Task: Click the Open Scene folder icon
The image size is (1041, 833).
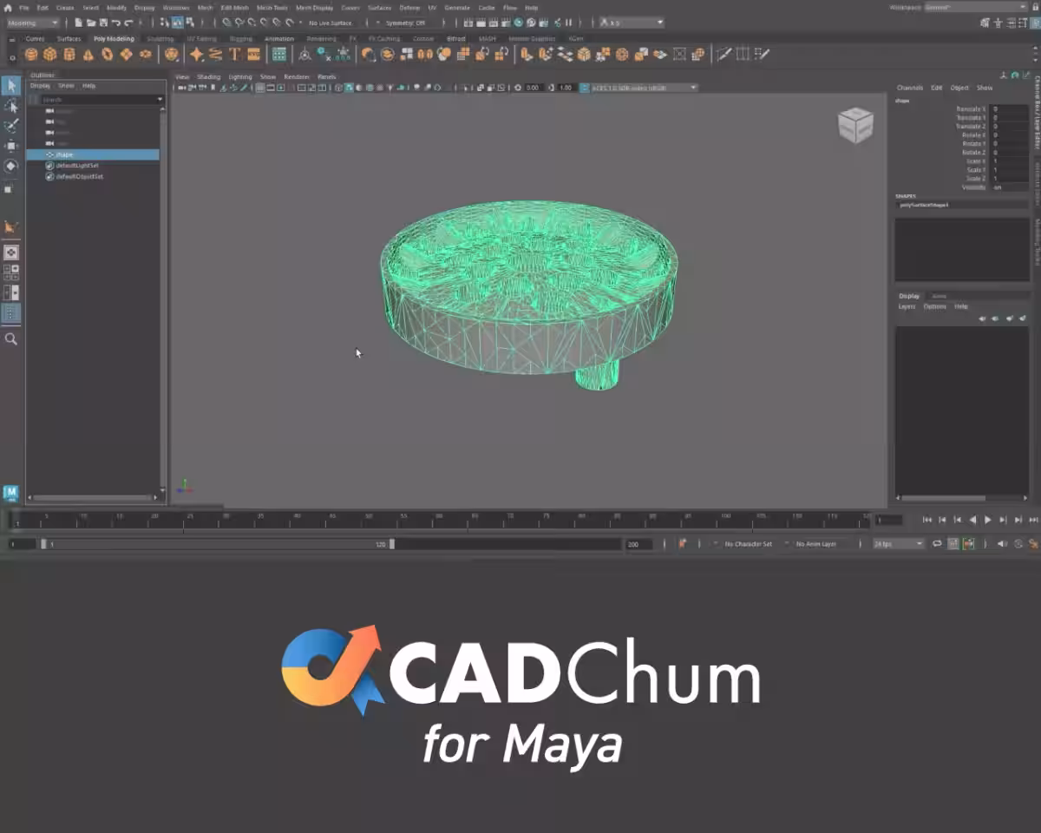Action: pyautogui.click(x=91, y=23)
